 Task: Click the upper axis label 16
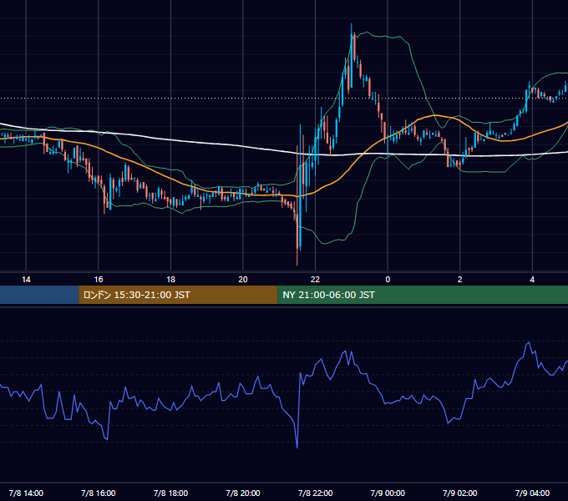click(99, 280)
